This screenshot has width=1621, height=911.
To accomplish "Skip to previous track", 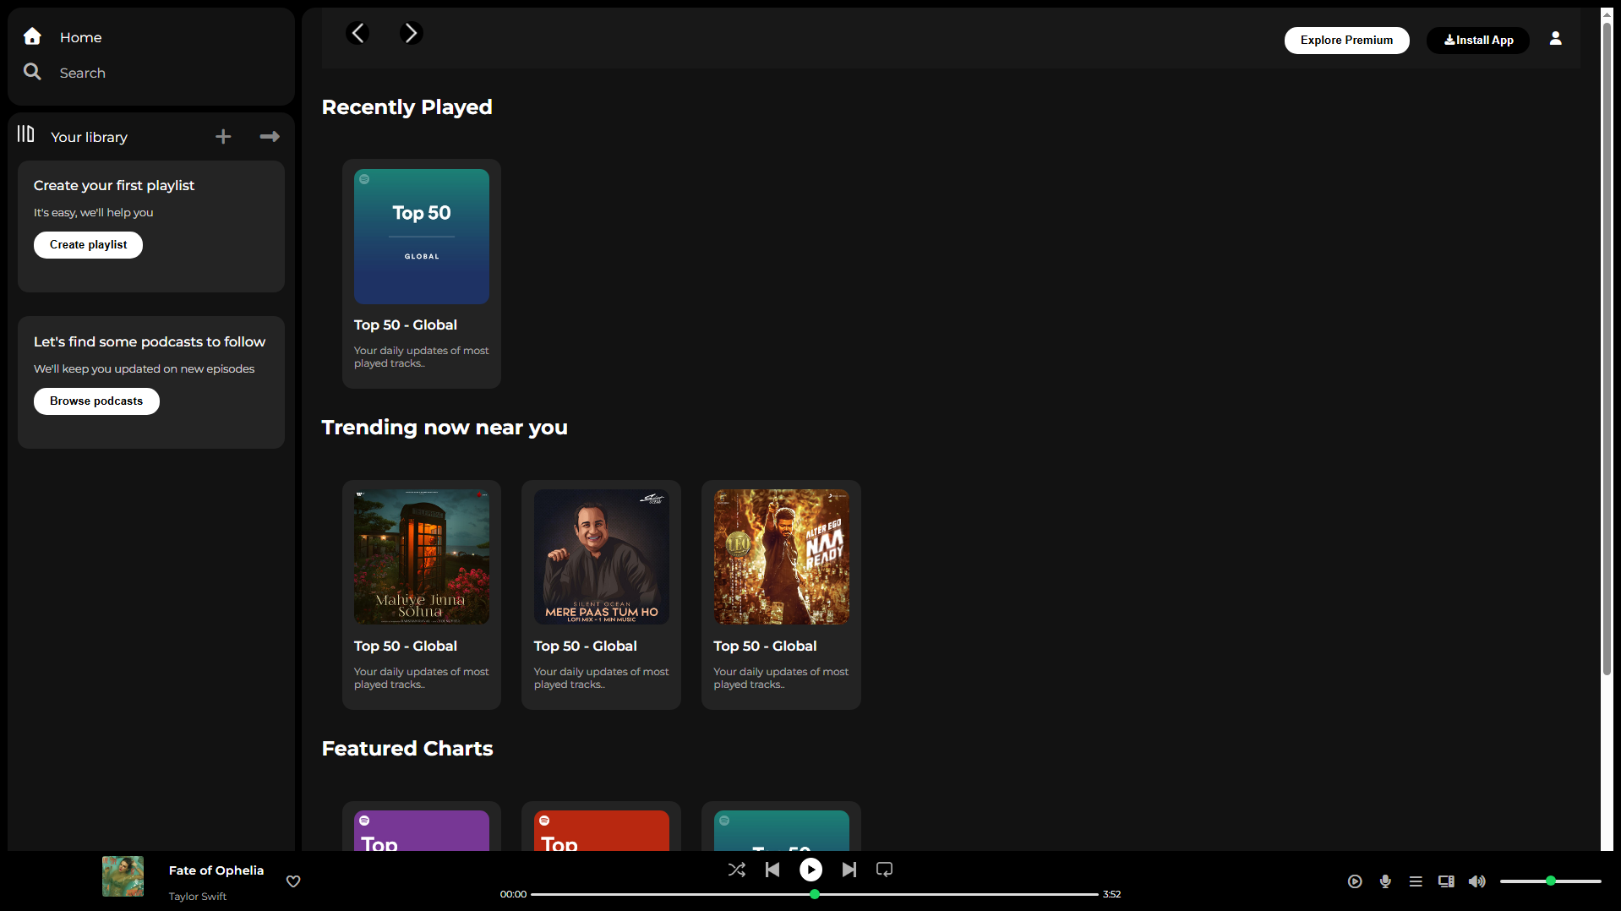I will [x=772, y=870].
